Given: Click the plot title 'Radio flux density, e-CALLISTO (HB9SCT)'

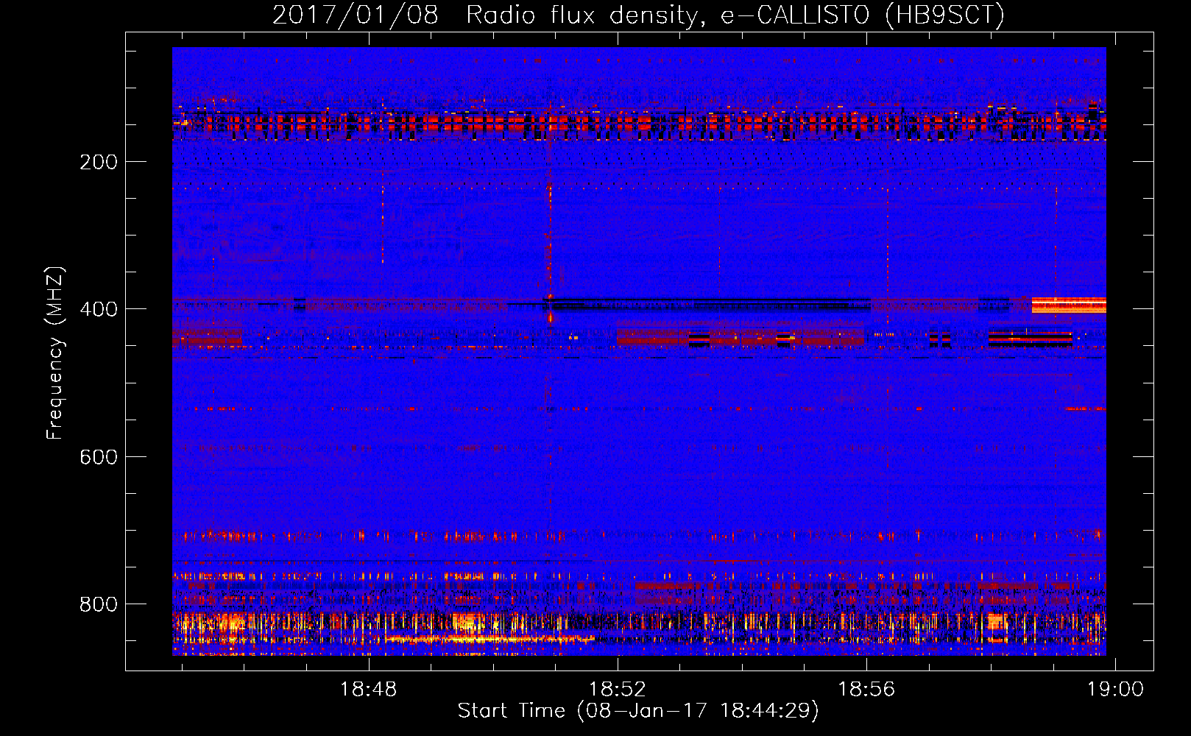Looking at the screenshot, I should coord(735,15).
